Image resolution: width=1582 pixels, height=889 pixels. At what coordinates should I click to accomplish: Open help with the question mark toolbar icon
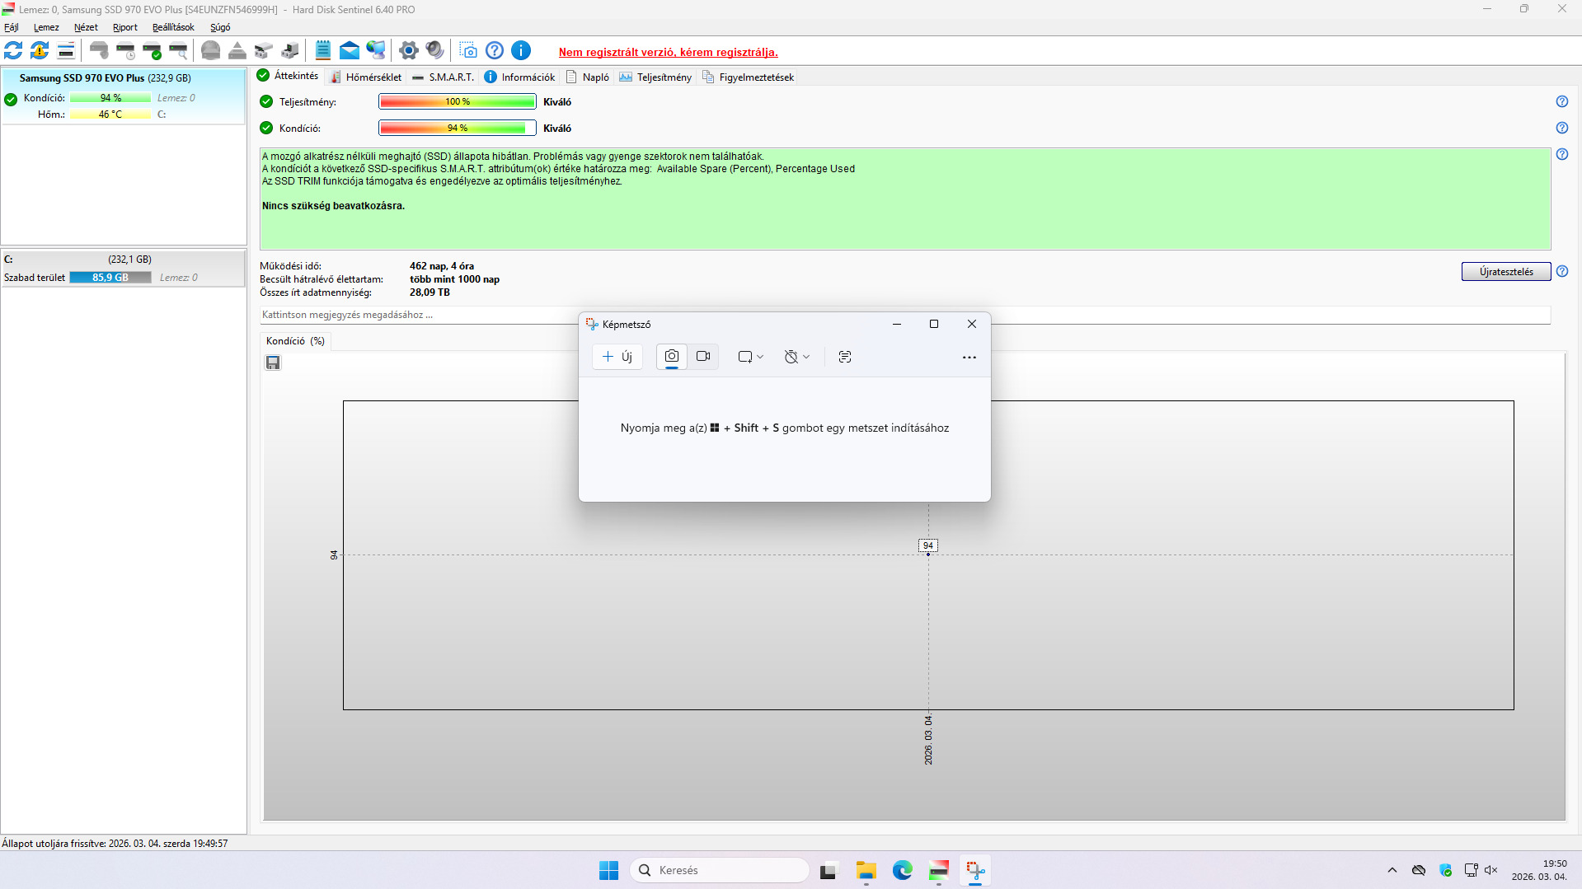[x=495, y=51]
